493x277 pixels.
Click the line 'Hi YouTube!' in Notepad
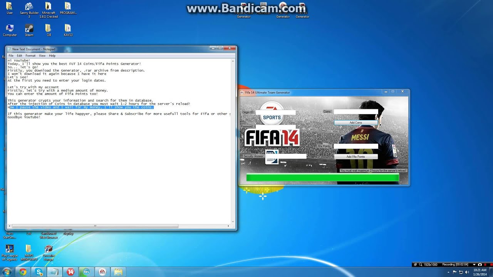[18, 60]
